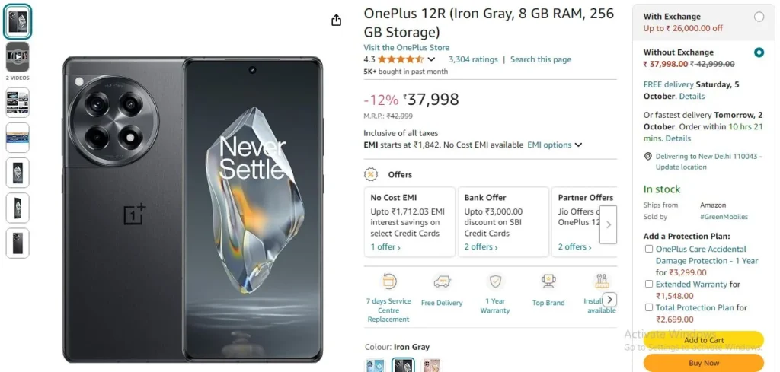Click the Top Brand trophy icon
This screenshot has width=780, height=372.
click(x=548, y=281)
